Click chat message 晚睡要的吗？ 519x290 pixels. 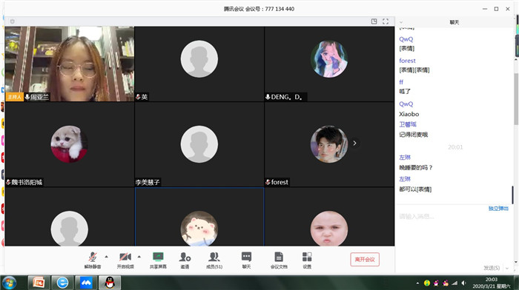[x=416, y=168]
